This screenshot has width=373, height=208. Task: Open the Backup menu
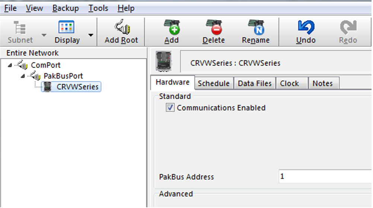click(x=66, y=8)
